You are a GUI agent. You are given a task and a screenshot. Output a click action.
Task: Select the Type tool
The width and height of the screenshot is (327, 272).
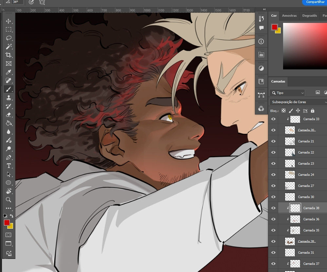pyautogui.click(x=8, y=166)
